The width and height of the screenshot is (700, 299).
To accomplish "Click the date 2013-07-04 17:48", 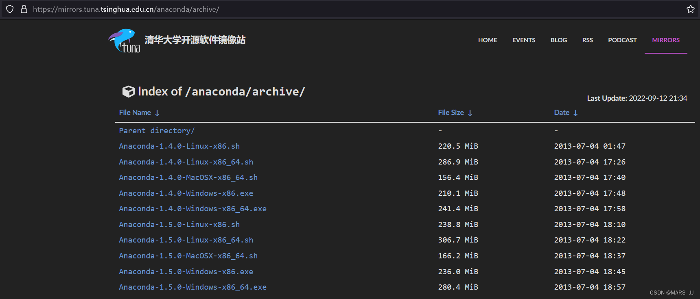I will click(590, 193).
